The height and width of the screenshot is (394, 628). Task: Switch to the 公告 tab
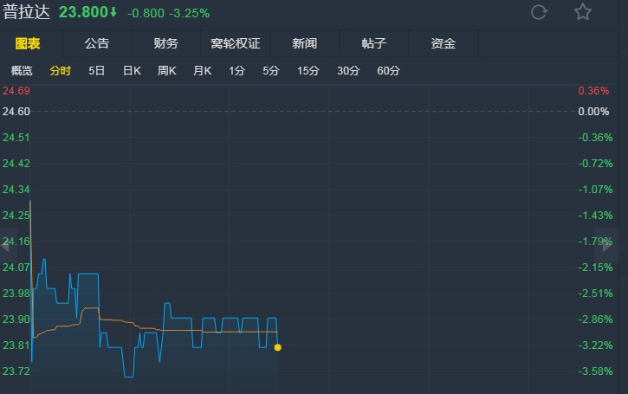click(x=97, y=43)
